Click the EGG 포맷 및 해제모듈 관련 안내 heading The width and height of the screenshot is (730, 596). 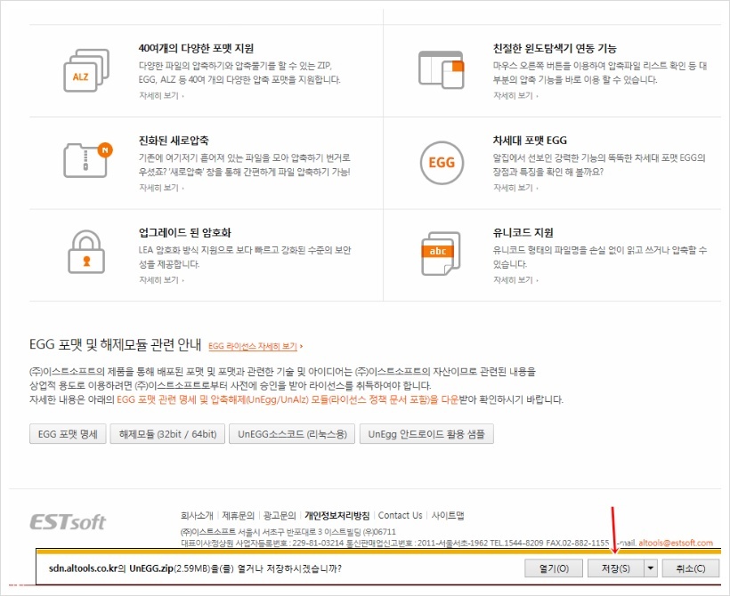pyautogui.click(x=115, y=345)
